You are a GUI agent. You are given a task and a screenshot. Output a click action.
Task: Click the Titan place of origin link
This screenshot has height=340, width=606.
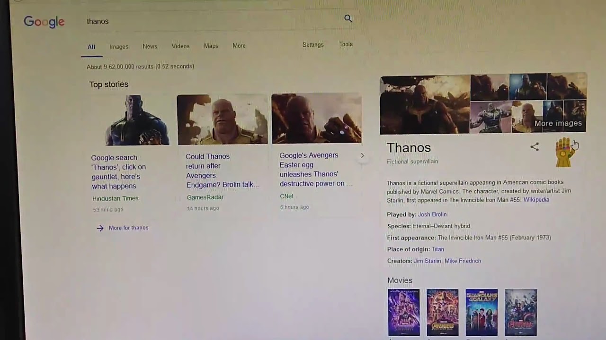438,249
